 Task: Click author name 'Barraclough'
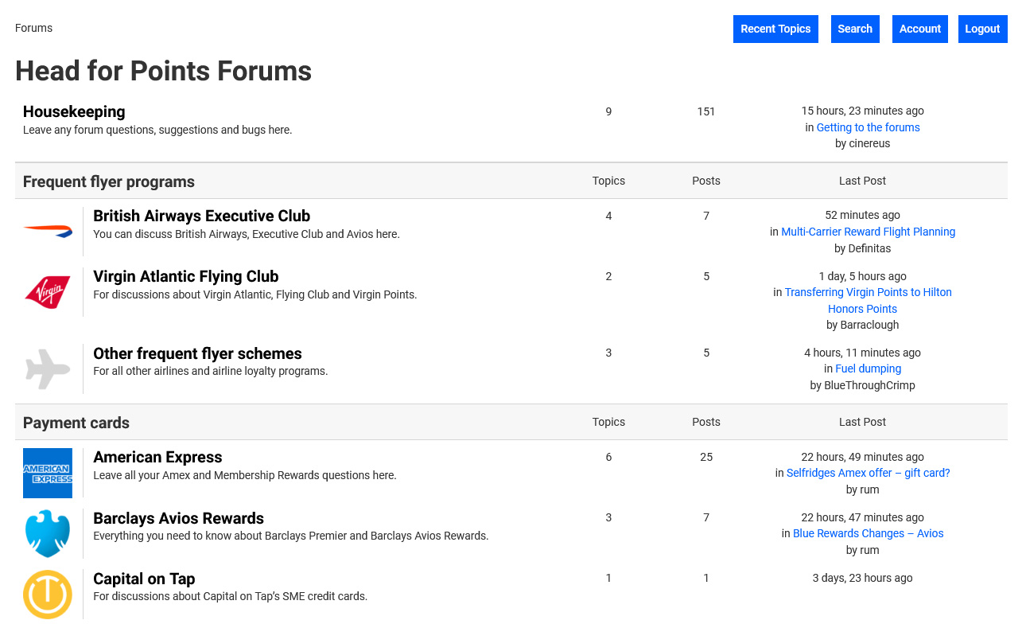pos(869,325)
